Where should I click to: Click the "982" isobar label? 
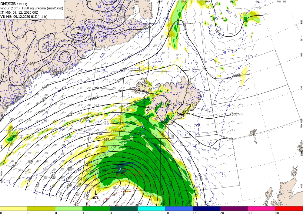(x=105, y=170)
